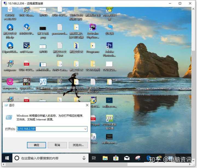
Task: Open the EBproV6.0 archive icon
Action: pos(10,47)
